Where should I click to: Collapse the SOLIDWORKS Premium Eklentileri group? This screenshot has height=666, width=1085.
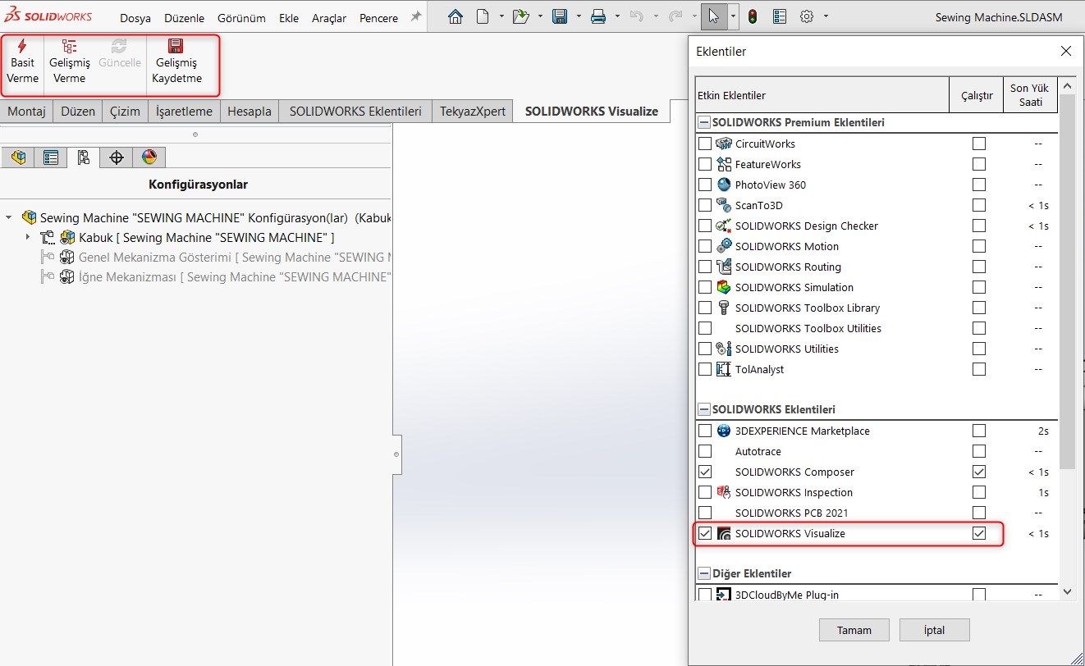[x=704, y=123]
